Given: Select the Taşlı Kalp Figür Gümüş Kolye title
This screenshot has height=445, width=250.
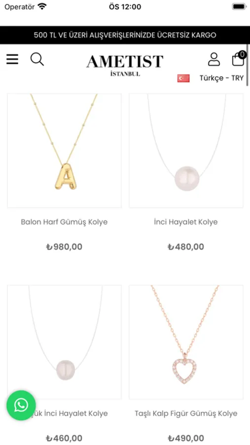Looking at the screenshot, I should tap(186, 413).
